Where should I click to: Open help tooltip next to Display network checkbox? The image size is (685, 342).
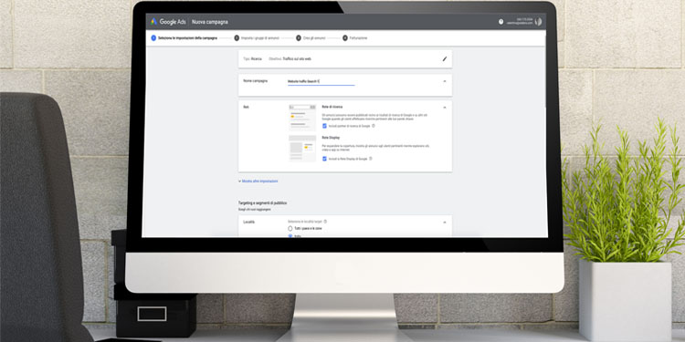371,159
